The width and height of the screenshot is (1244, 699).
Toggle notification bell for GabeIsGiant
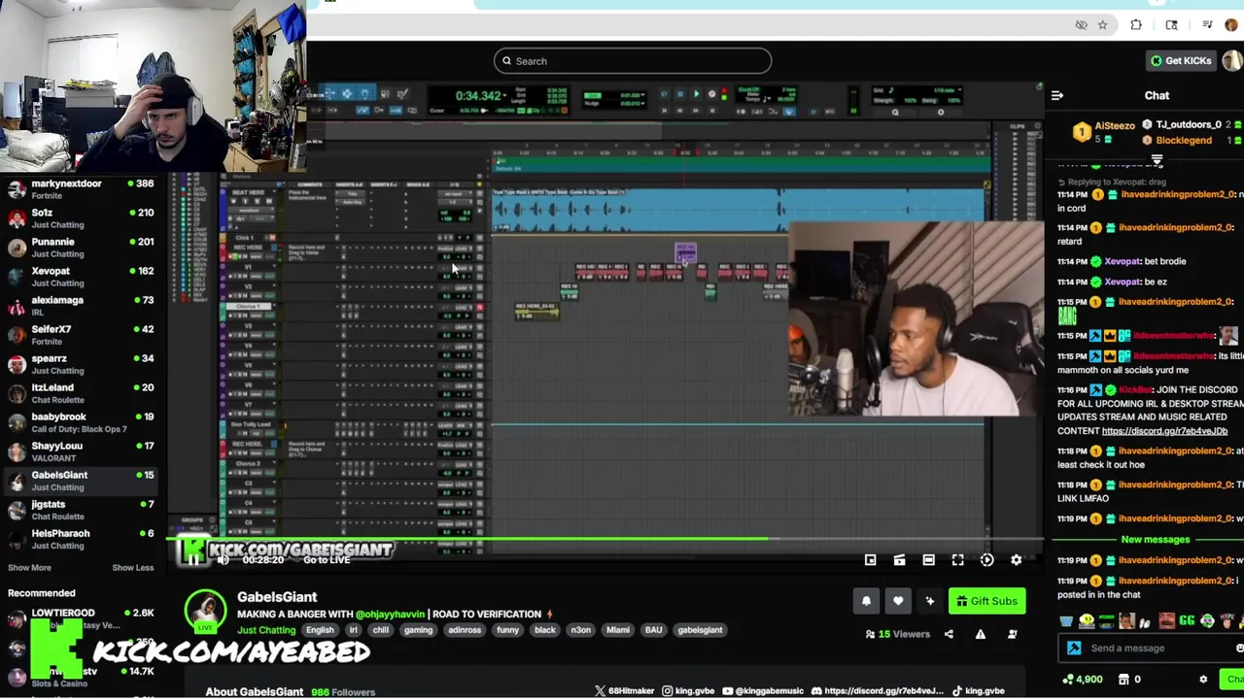866,601
